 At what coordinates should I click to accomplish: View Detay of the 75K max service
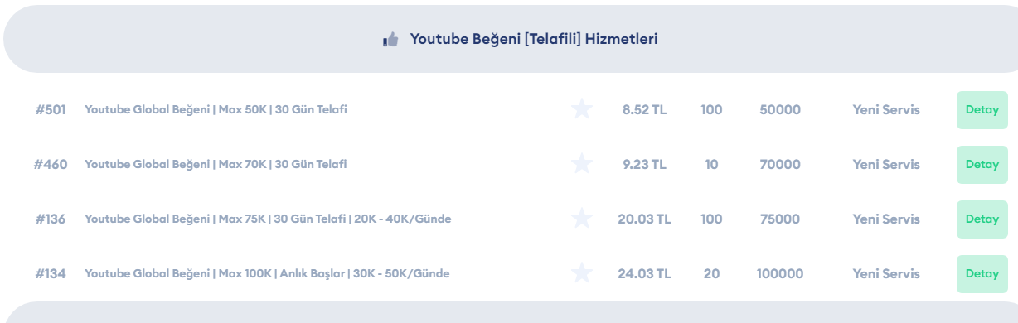pyautogui.click(x=982, y=219)
